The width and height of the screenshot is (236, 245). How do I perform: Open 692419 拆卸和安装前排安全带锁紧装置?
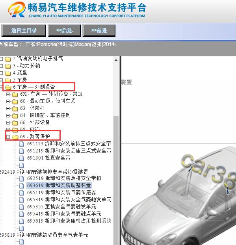coord(44,172)
